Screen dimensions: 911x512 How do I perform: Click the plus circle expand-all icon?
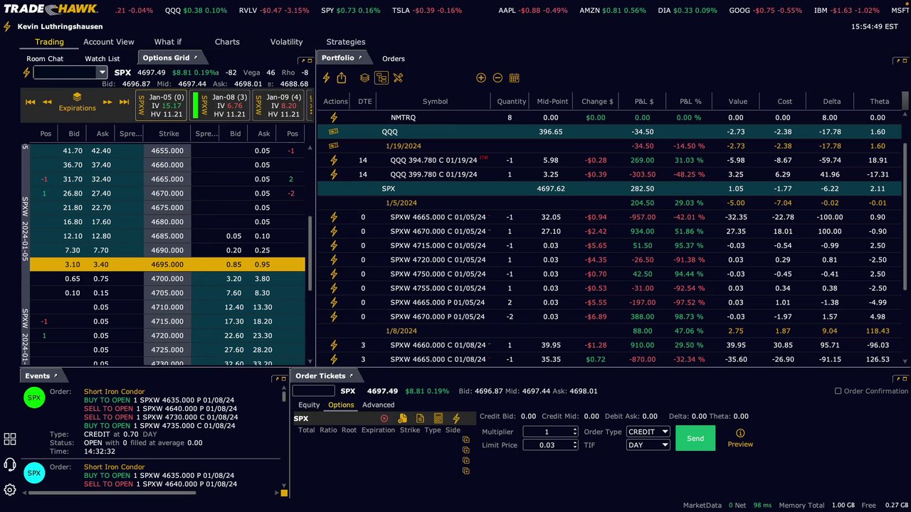pos(481,78)
